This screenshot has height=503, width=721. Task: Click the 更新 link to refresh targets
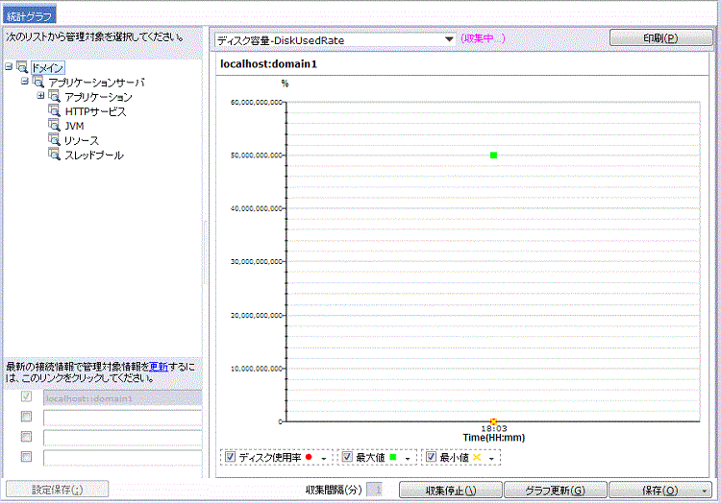[x=159, y=367]
